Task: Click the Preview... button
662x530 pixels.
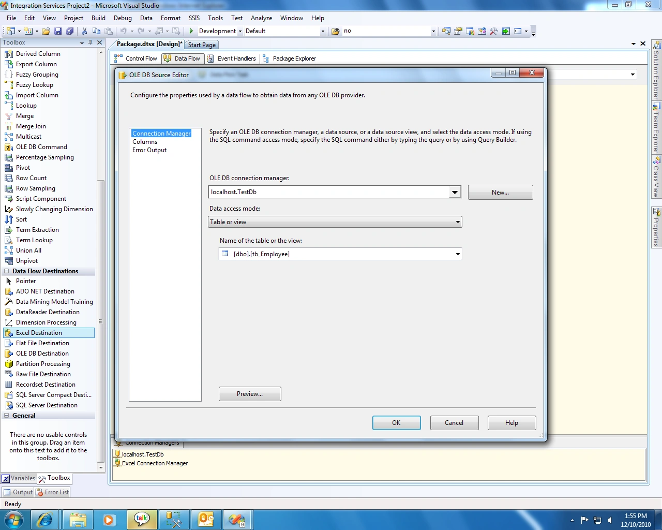Action: (250, 394)
